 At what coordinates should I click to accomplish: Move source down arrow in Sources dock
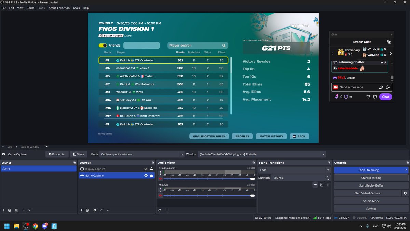pyautogui.click(x=108, y=210)
